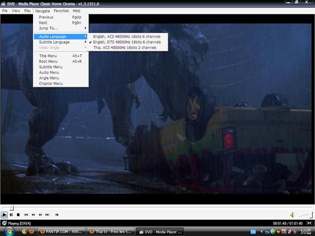Click the taskbar clock
315x236 pixels.
[x=306, y=232]
